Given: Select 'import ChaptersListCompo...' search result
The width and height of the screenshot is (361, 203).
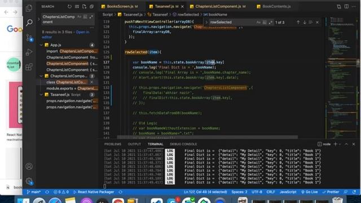Looking at the screenshot, I should [x=72, y=51].
